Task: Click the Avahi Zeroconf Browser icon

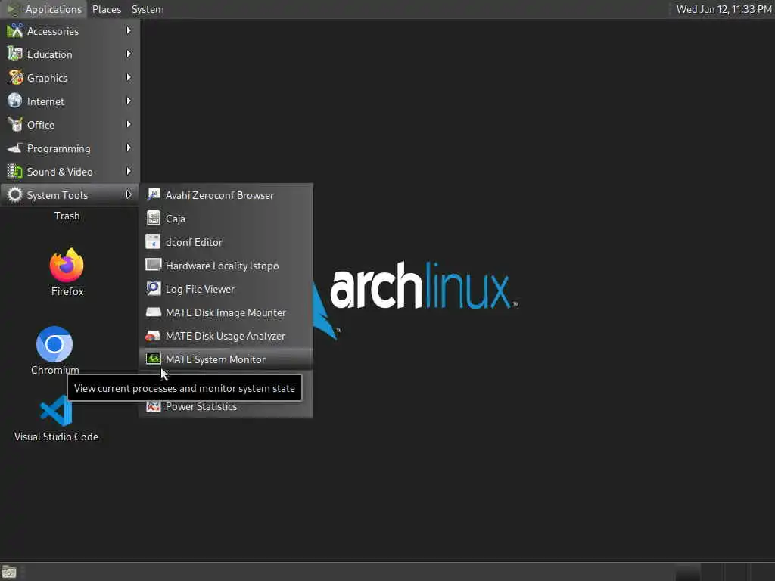Action: coord(153,194)
